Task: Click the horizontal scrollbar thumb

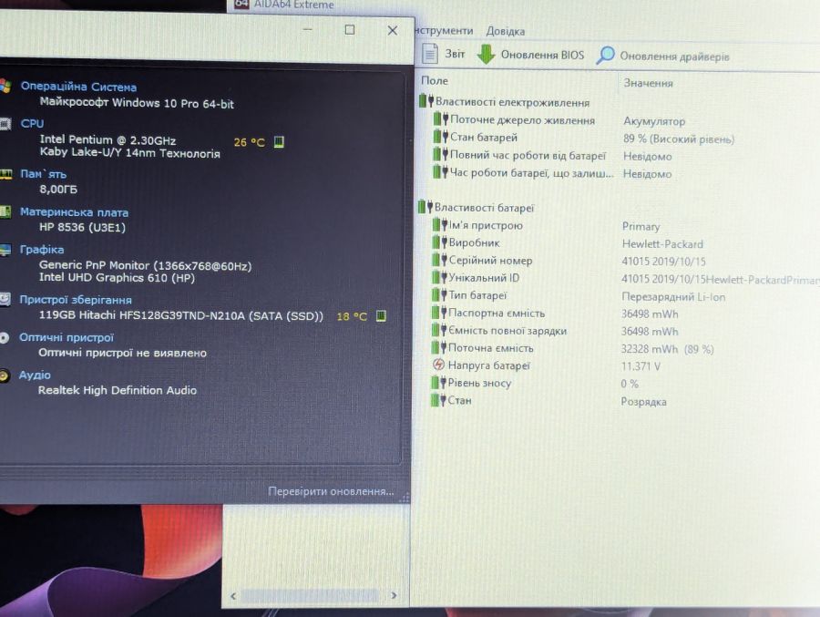Action: (x=310, y=595)
